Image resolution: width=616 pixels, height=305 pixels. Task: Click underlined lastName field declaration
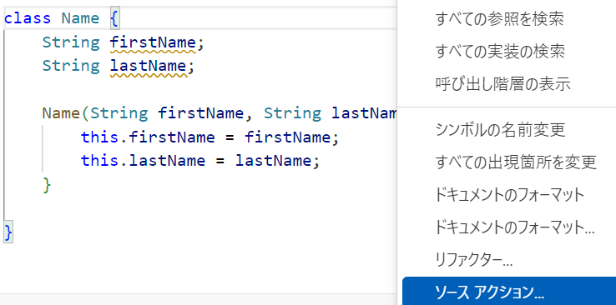[x=148, y=67]
